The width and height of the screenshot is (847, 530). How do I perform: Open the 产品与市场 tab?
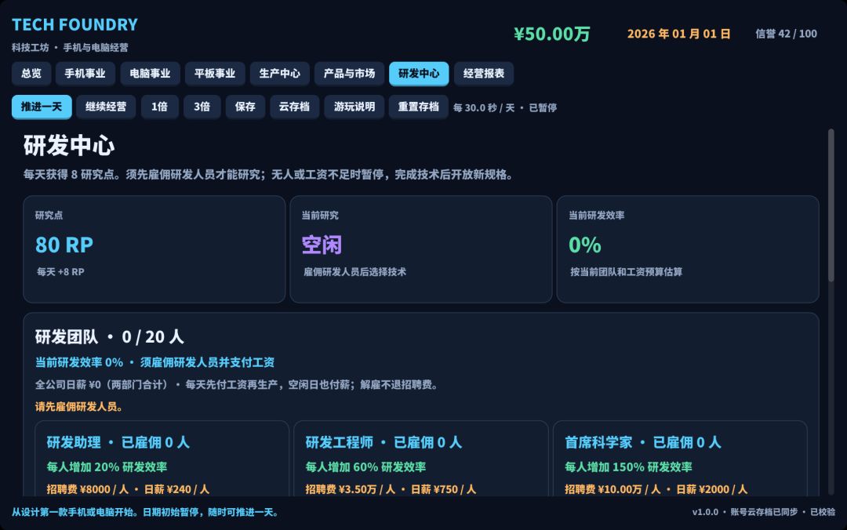pyautogui.click(x=350, y=74)
